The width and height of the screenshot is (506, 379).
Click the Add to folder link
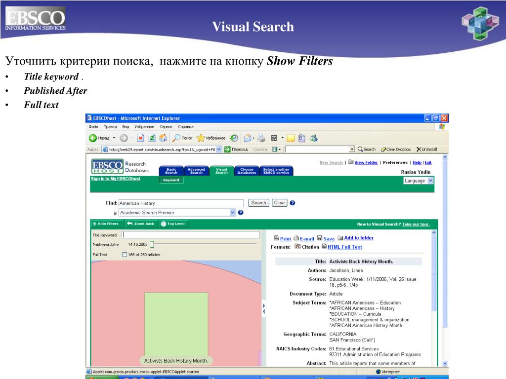(359, 238)
